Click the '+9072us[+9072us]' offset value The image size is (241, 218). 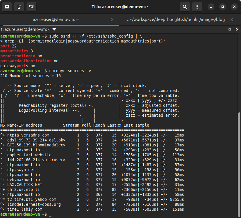tap(140, 180)
